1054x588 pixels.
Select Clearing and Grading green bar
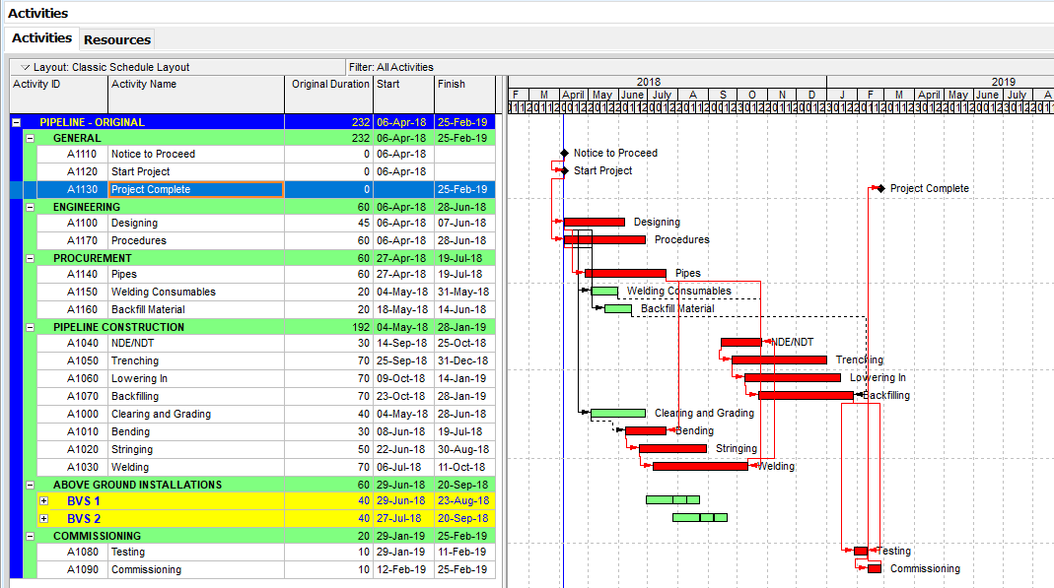click(x=618, y=414)
